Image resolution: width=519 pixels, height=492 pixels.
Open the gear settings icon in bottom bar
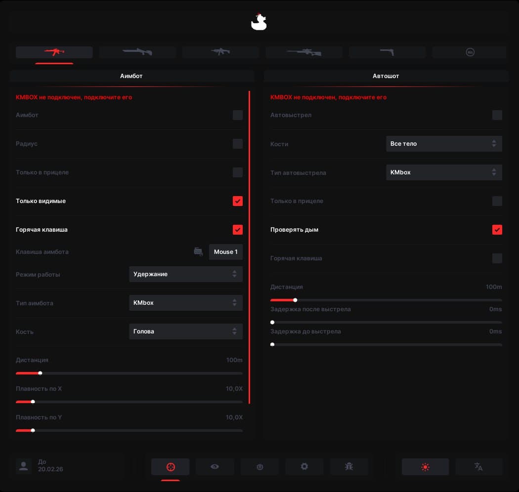point(304,466)
